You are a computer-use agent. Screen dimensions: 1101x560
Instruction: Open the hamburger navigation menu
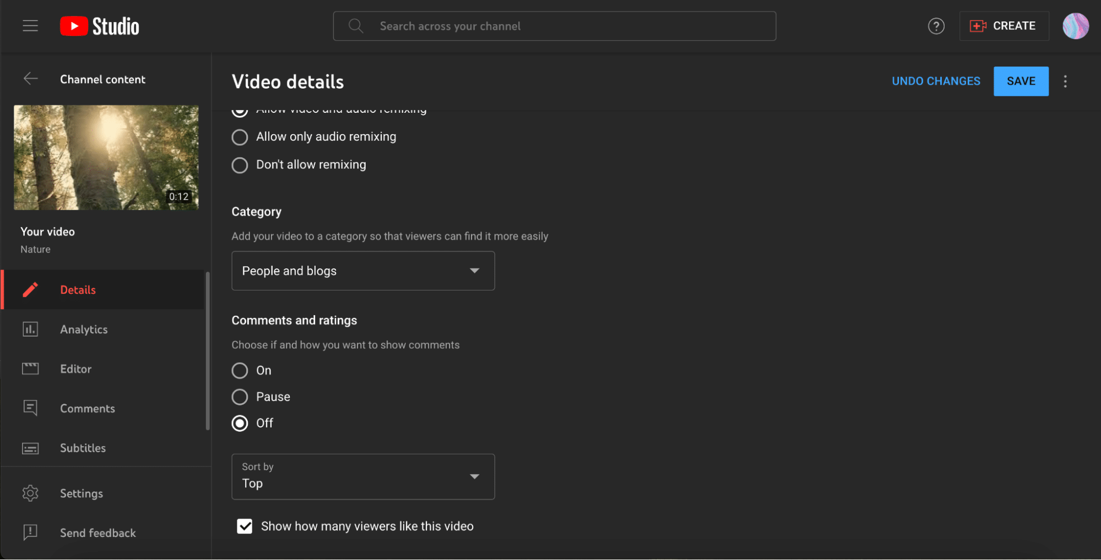(x=30, y=26)
